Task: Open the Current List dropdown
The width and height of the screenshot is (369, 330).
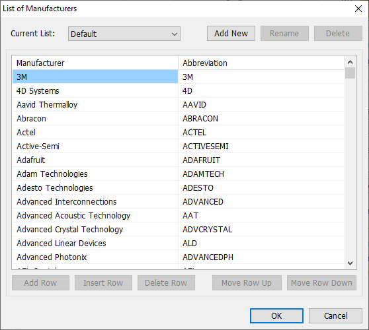Action: [x=124, y=34]
